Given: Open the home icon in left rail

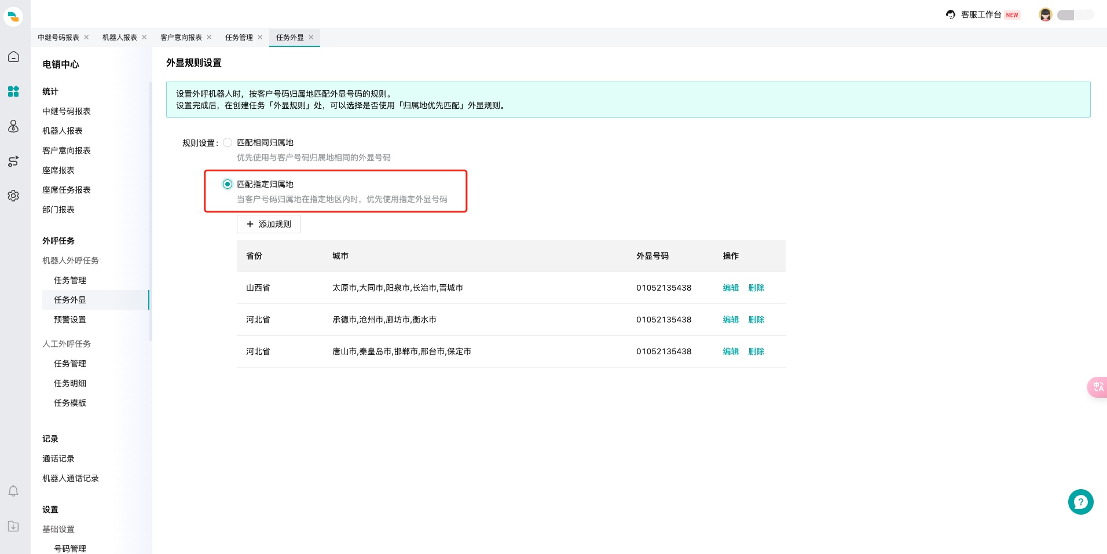Looking at the screenshot, I should (x=13, y=57).
